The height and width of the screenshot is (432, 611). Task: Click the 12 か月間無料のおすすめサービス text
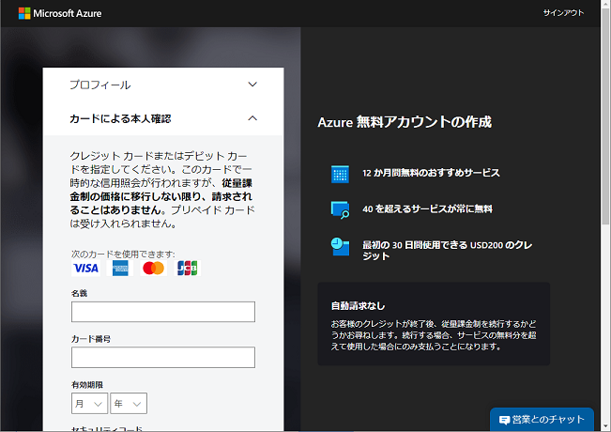[x=431, y=173]
